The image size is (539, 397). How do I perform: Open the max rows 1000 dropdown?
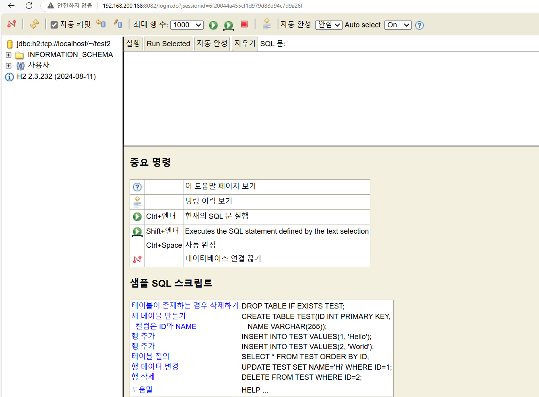coord(187,25)
